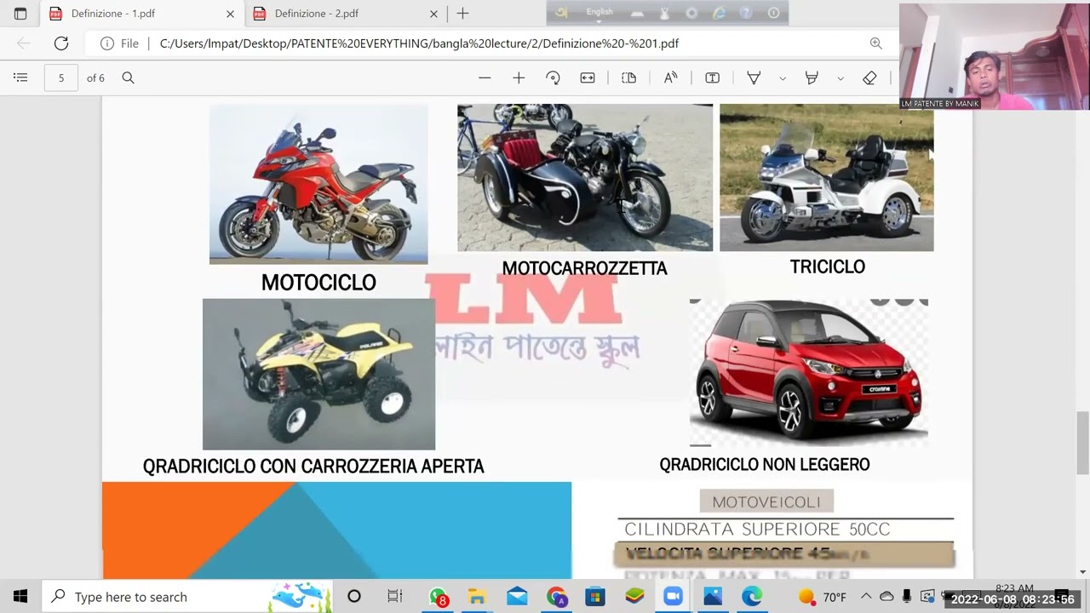Click the find in PDF search icon

pyautogui.click(x=128, y=77)
